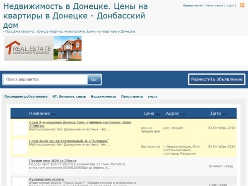248x186 pixels.
Task: Click the Название column header
Action: click(x=40, y=114)
